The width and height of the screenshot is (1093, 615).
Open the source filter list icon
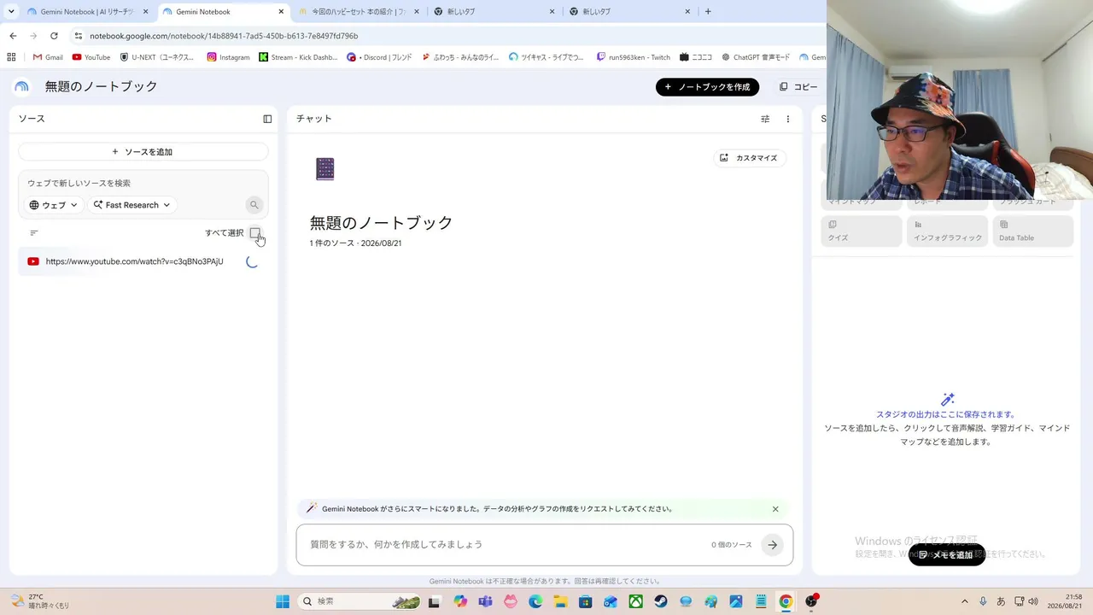[x=34, y=232]
